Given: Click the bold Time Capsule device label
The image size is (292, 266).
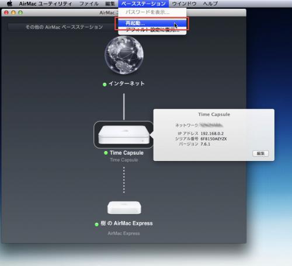Looking at the screenshot, I should click(x=127, y=153).
